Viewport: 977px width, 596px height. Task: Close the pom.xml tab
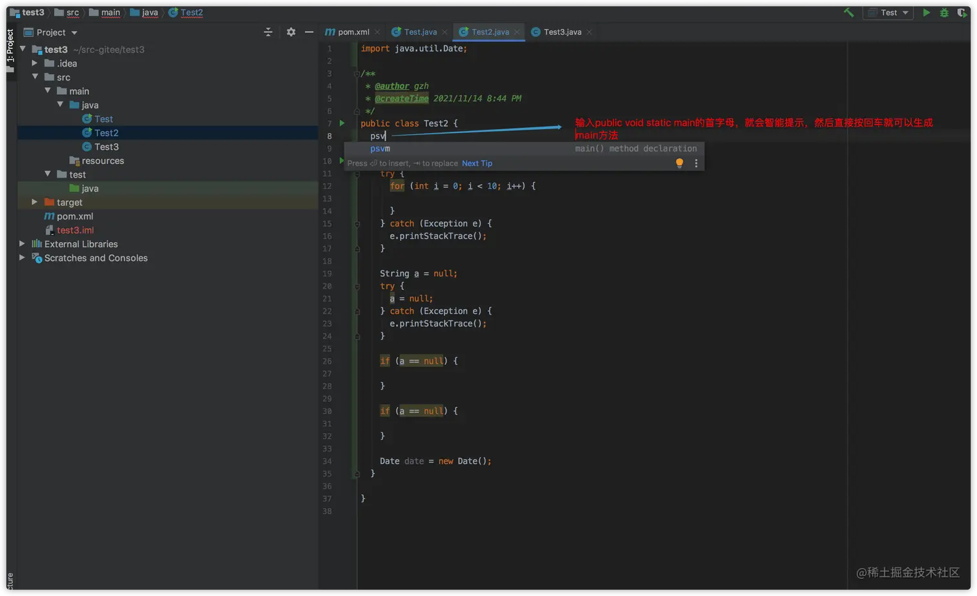[x=377, y=32]
